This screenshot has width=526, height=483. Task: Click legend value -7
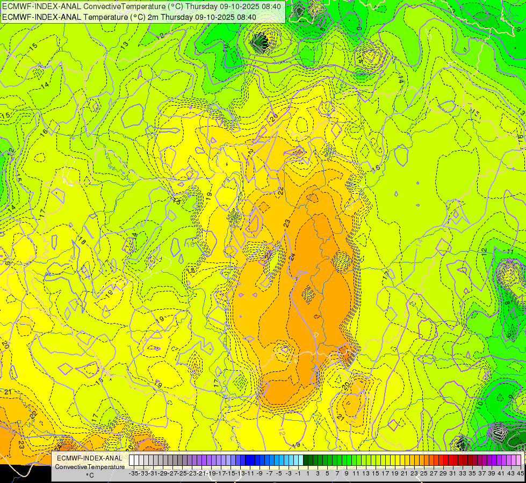click(269, 474)
